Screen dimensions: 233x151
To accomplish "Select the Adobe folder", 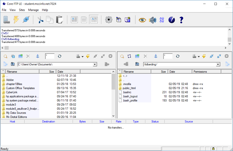I will 10,80.
